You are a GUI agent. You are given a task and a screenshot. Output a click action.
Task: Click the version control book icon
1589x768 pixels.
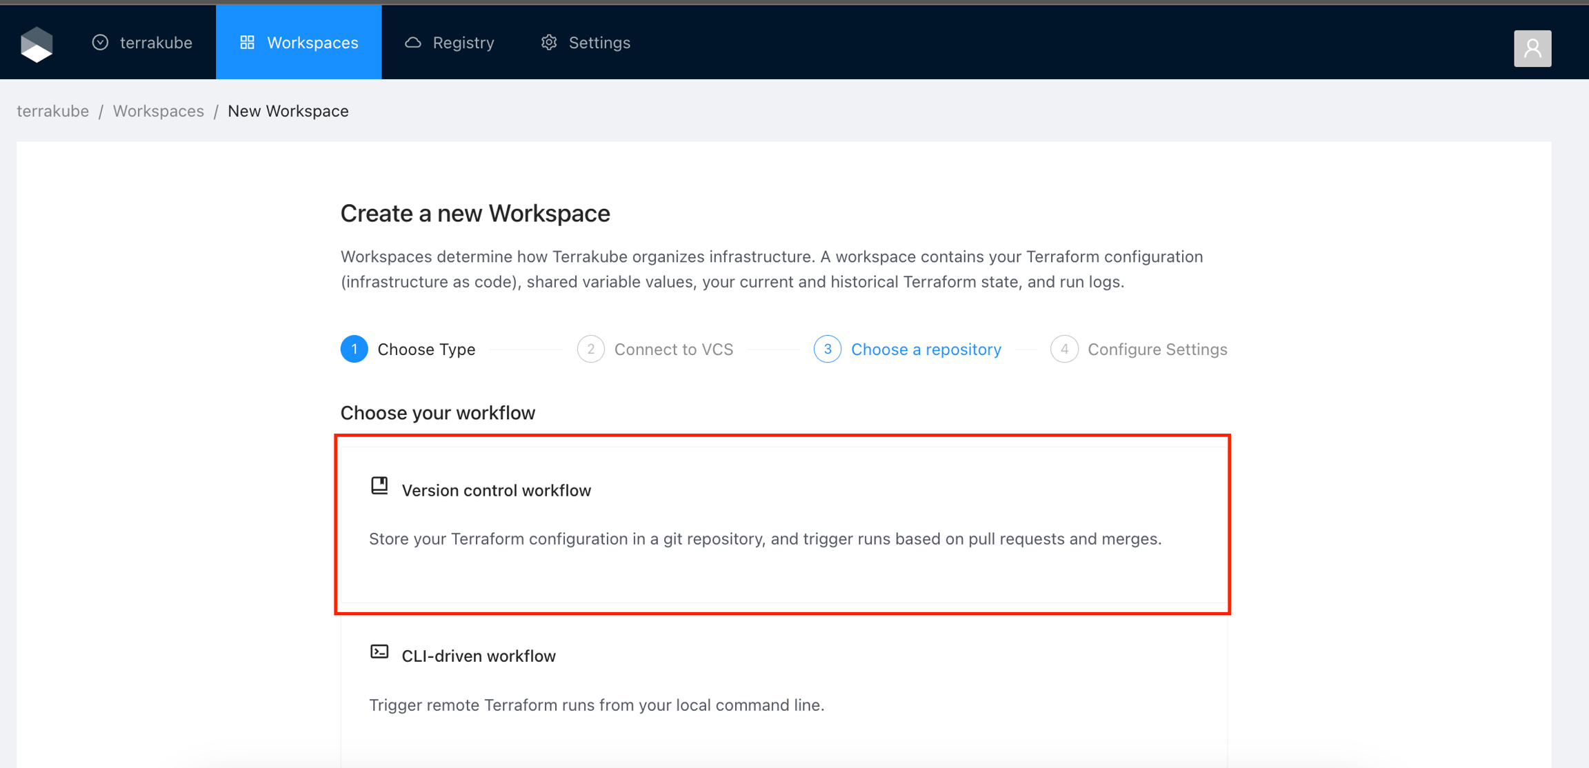(x=379, y=486)
